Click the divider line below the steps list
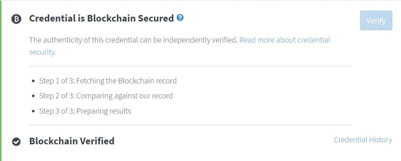Screen dimensions: 401x161 click(x=190, y=125)
